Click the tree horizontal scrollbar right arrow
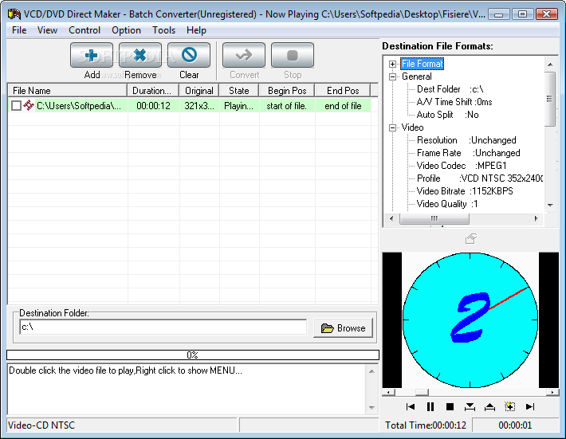The width and height of the screenshot is (566, 439). [x=536, y=218]
